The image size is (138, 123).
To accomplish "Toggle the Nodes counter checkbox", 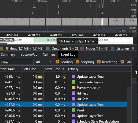I will coord(82,48).
